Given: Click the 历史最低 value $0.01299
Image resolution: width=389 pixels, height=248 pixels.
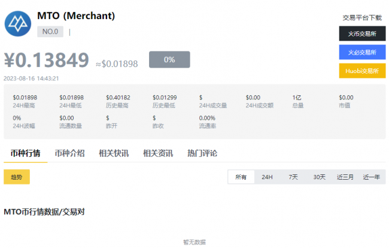Looking at the screenshot, I should coord(165,97).
